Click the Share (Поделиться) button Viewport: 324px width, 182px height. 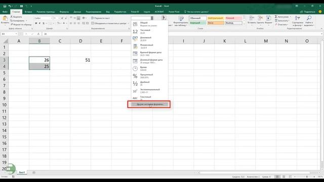[x=308, y=12]
